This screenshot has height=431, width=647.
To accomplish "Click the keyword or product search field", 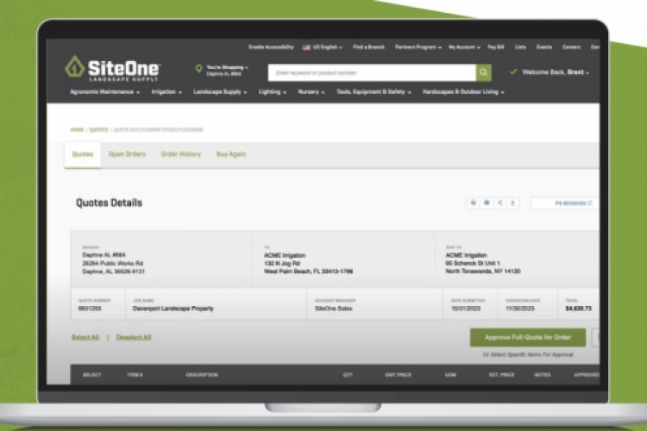I will (371, 72).
